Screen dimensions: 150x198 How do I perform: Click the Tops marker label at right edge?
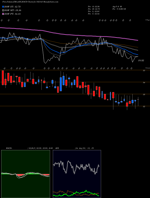tap(147, 20)
